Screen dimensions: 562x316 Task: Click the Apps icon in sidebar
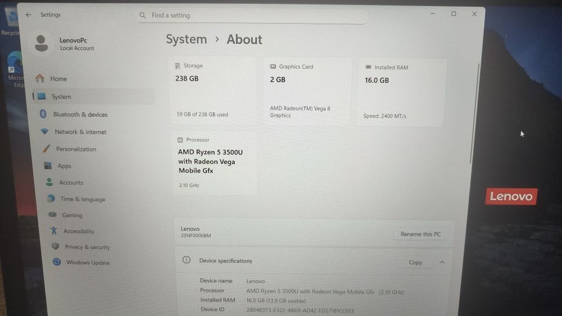[48, 166]
